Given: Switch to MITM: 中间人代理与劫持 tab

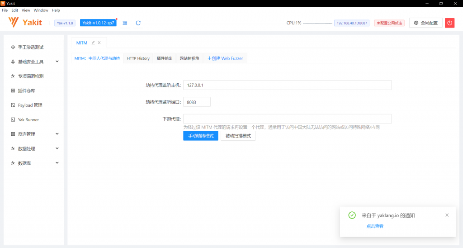Looking at the screenshot, I should click(x=97, y=58).
